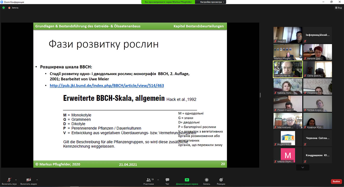Image resolution: width=344 pixels, height=187 pixels.
Task: Select Кравчук Юлі video thumbnail
Action: pyautogui.click(x=317, y=121)
